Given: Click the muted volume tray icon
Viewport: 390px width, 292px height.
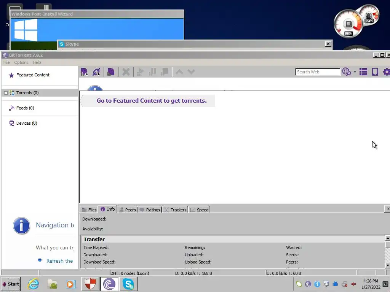Looking at the screenshot, I should click(x=353, y=284).
